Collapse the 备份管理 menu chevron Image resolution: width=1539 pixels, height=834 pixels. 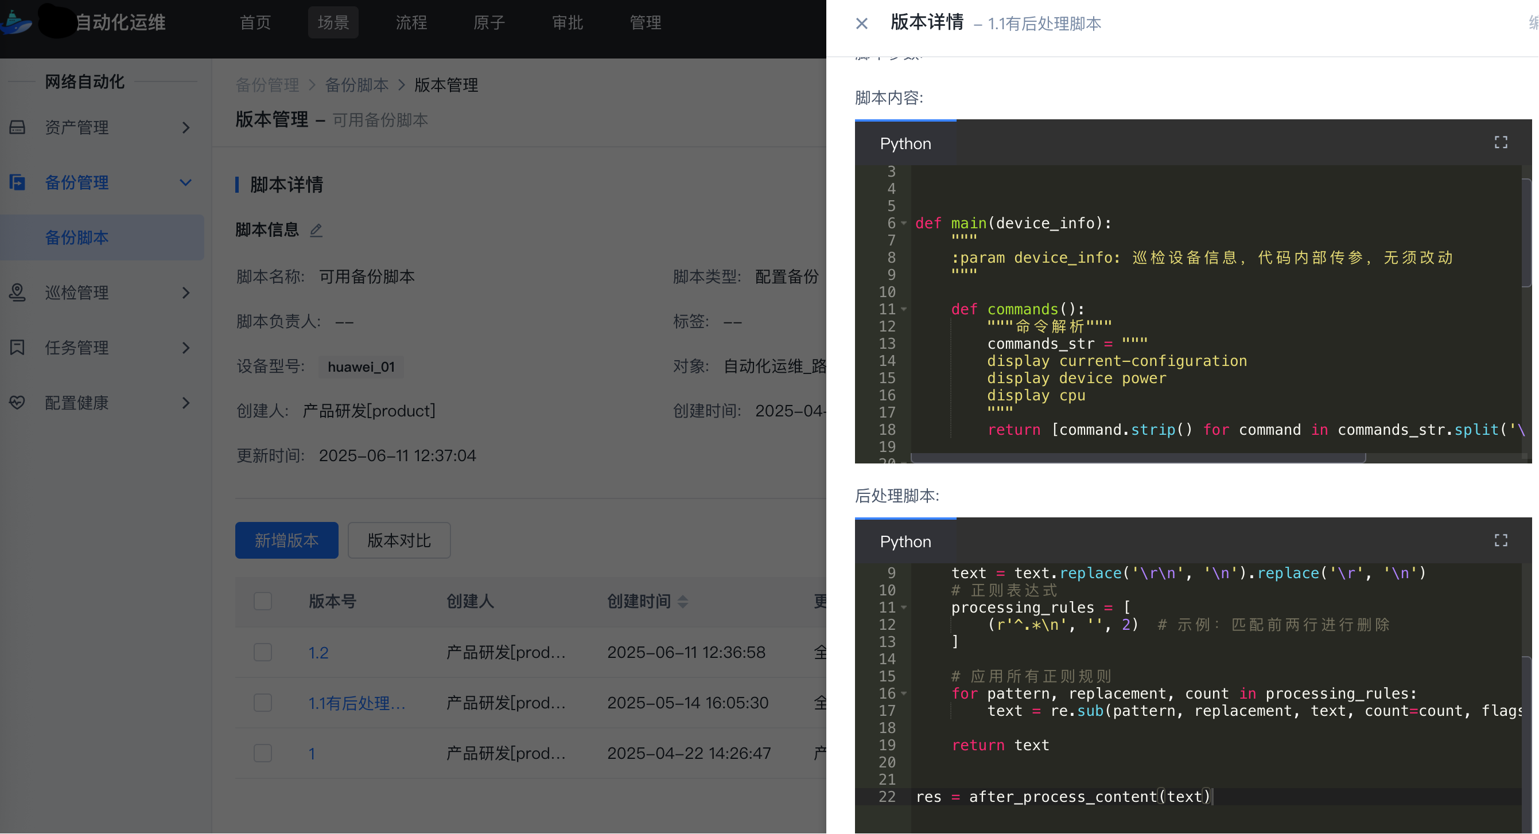(x=185, y=182)
